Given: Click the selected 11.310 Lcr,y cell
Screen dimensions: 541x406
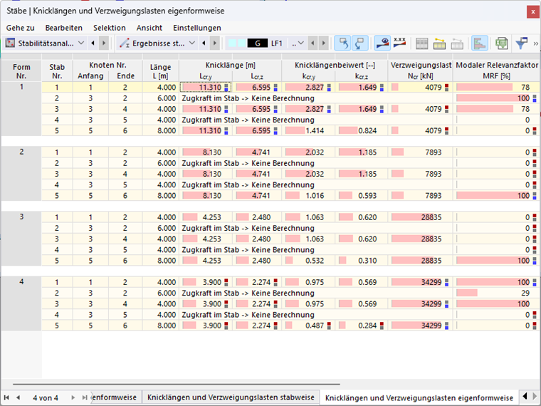Looking at the screenshot, I should point(206,88).
